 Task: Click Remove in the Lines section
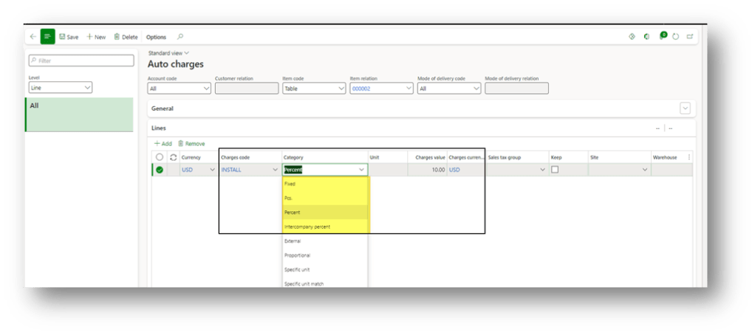191,143
